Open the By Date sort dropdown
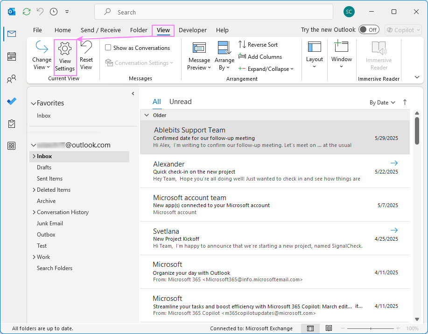 pos(382,103)
